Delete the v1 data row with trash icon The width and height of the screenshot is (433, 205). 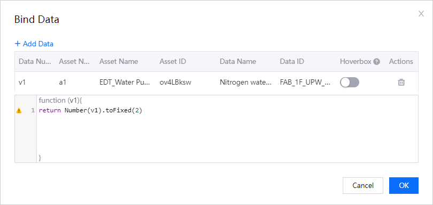point(401,83)
